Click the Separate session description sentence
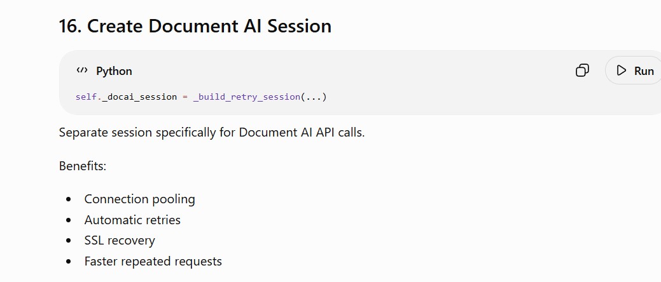The width and height of the screenshot is (661, 282). [x=212, y=133]
